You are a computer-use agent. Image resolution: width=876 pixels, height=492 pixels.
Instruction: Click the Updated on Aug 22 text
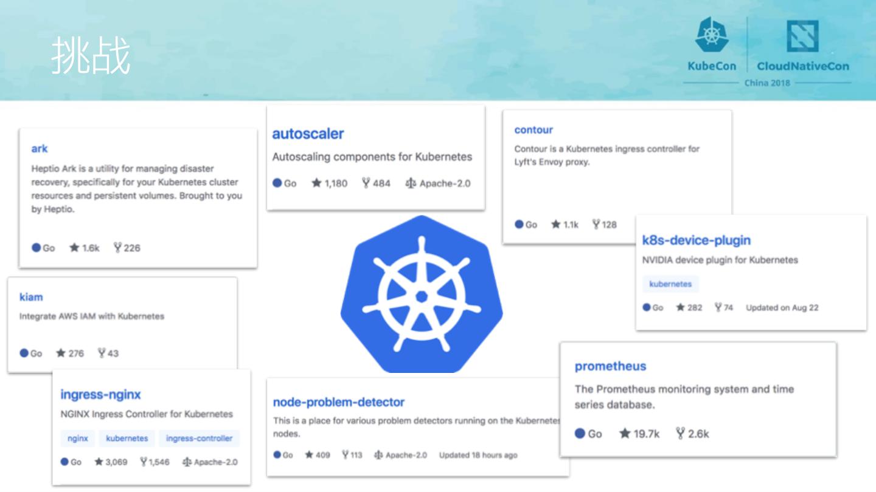coord(782,308)
